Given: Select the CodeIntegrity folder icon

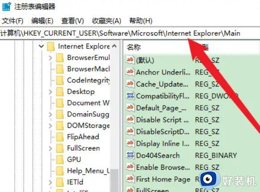Looking at the screenshot, I should point(60,81).
